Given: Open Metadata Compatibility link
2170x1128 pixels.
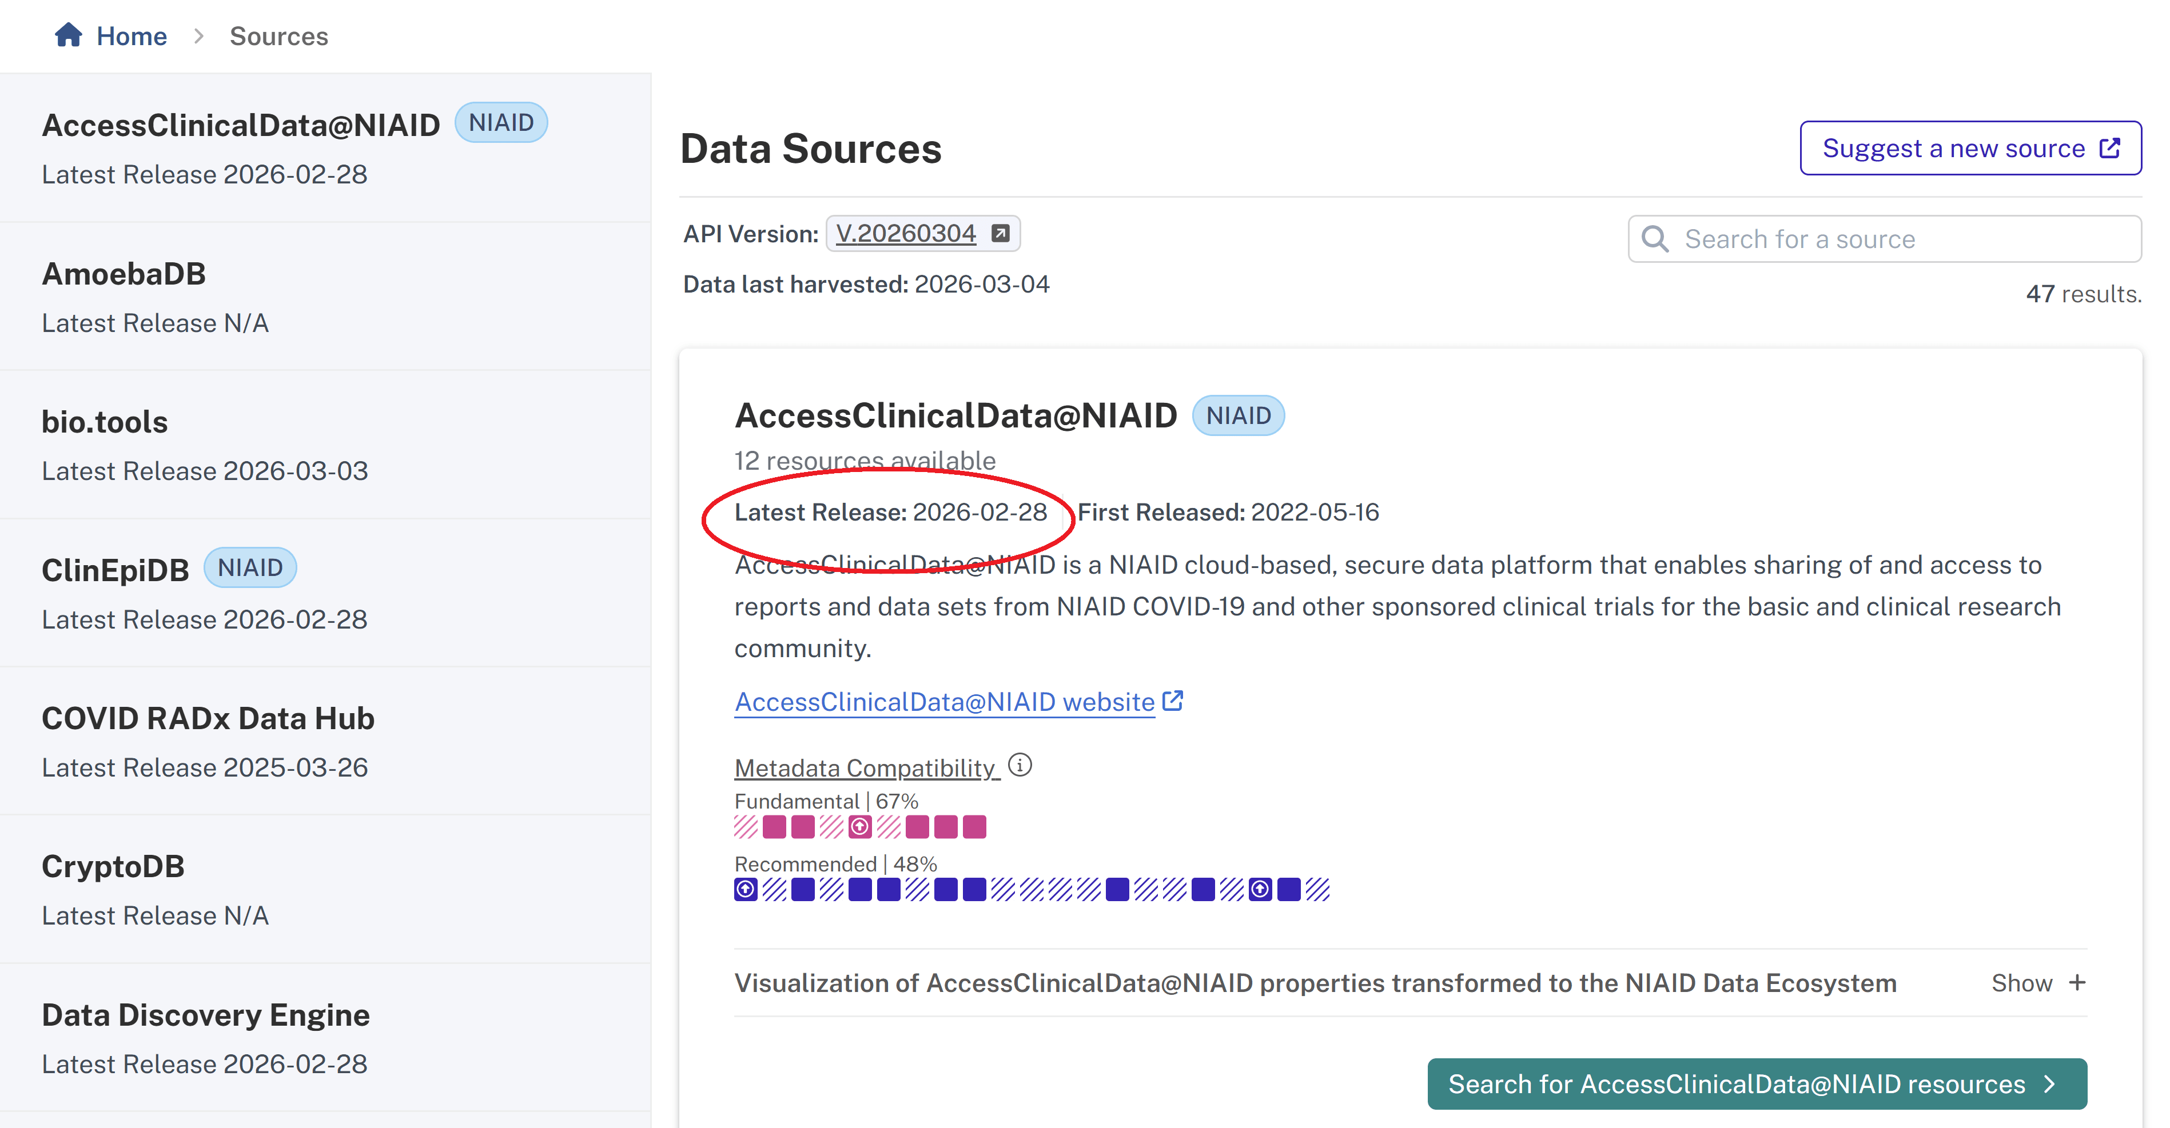Looking at the screenshot, I should point(867,767).
